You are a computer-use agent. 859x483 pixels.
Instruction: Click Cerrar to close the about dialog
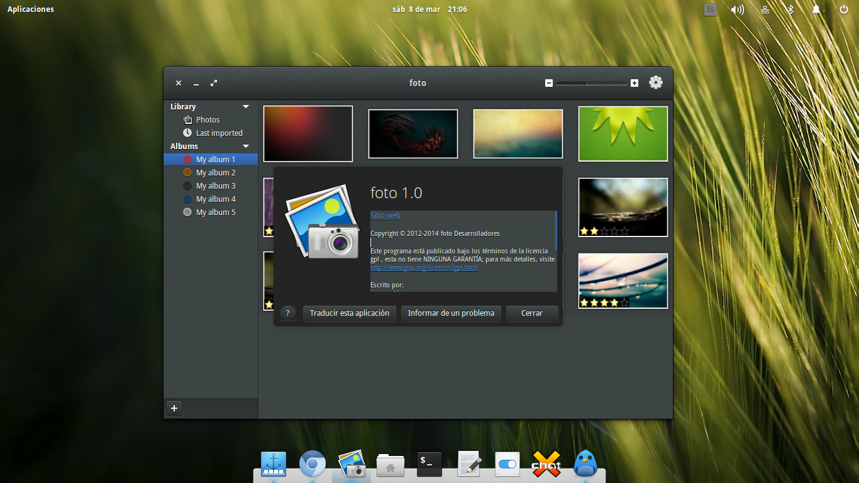(x=531, y=313)
